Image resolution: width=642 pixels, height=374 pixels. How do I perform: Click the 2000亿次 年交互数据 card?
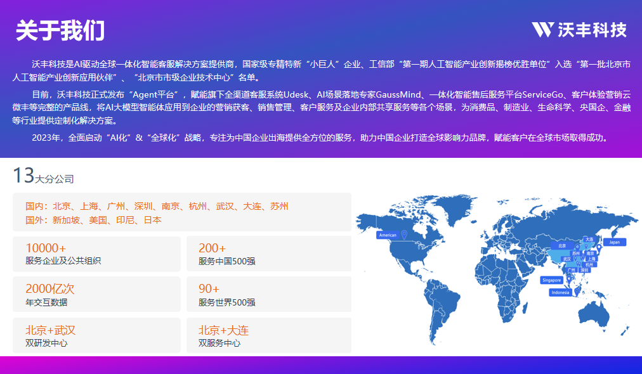click(x=96, y=294)
